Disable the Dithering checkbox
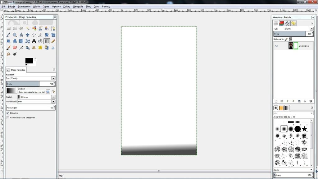 point(8,113)
